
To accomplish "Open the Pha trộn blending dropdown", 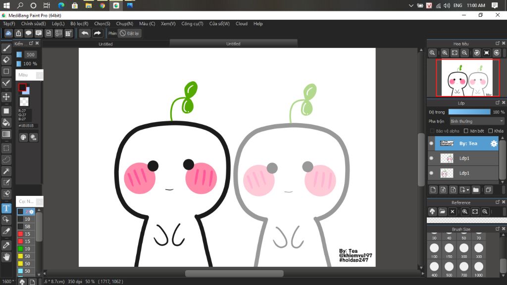I will pyautogui.click(x=477, y=121).
